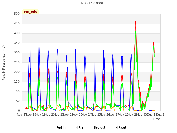Toggle the NIR in legend entry
The height and width of the screenshot is (133, 177).
coord(77,127)
